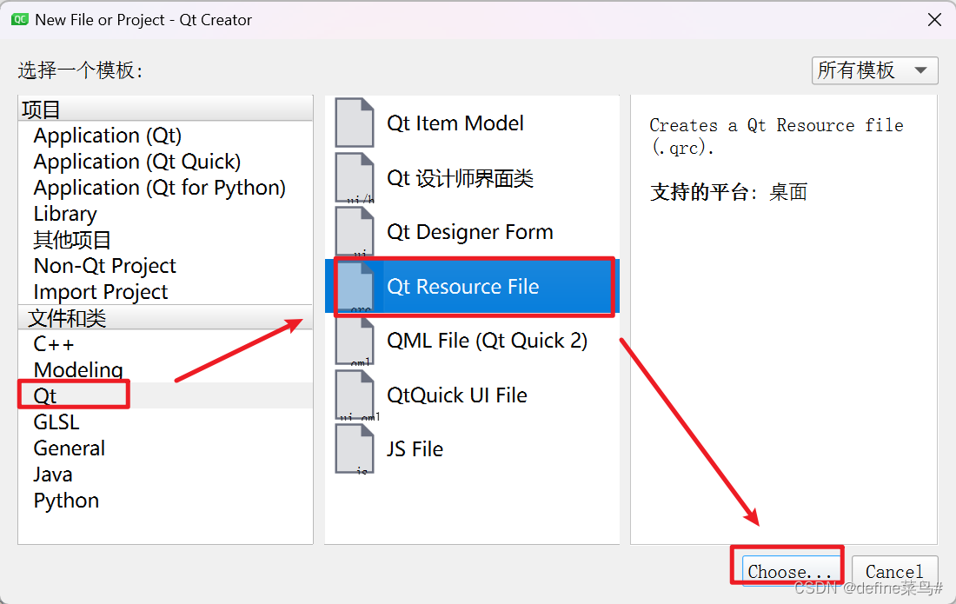The image size is (956, 604).
Task: Click the Qt 设计师界面类 file icon
Action: click(x=355, y=177)
